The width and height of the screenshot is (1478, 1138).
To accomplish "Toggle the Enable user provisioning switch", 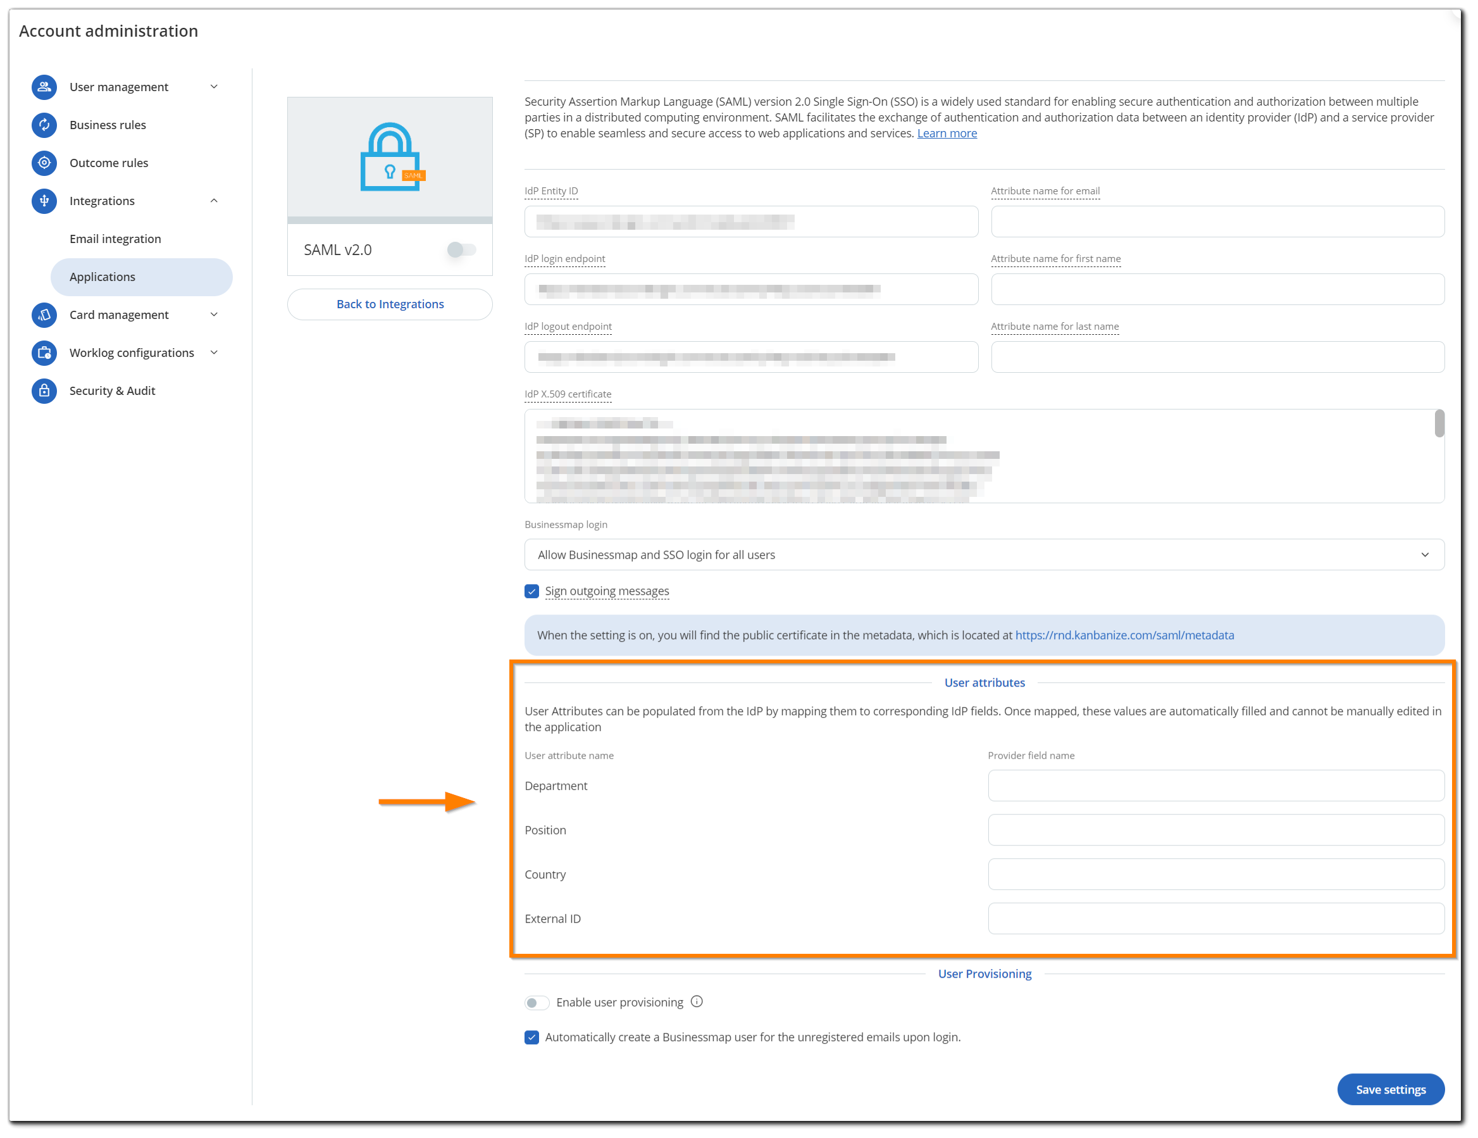I will tap(536, 1003).
